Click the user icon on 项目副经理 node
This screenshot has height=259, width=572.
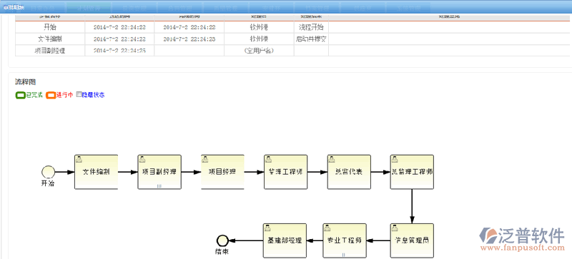[142, 159]
